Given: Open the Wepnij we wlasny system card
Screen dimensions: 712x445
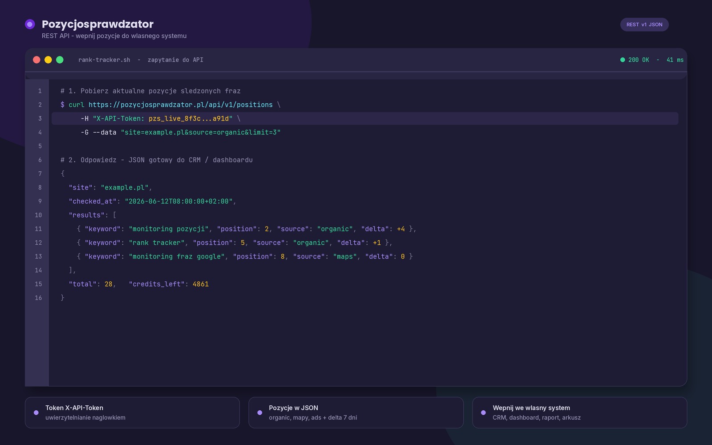Looking at the screenshot, I should point(580,413).
